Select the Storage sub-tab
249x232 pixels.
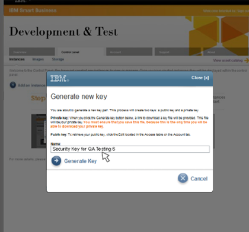point(58,59)
